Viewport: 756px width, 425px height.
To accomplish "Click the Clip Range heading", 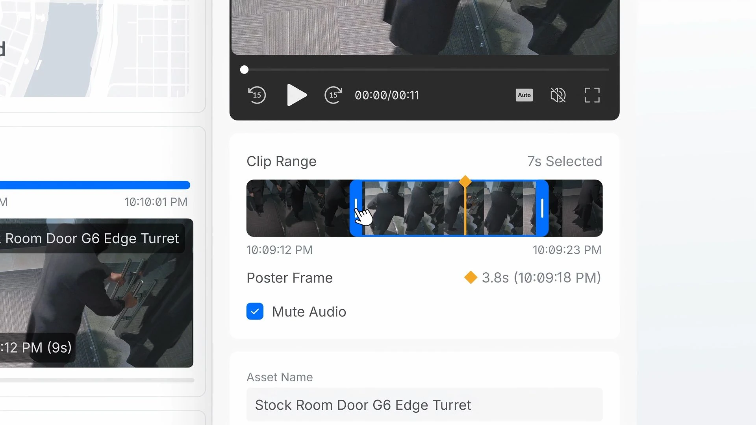I will pos(282,161).
